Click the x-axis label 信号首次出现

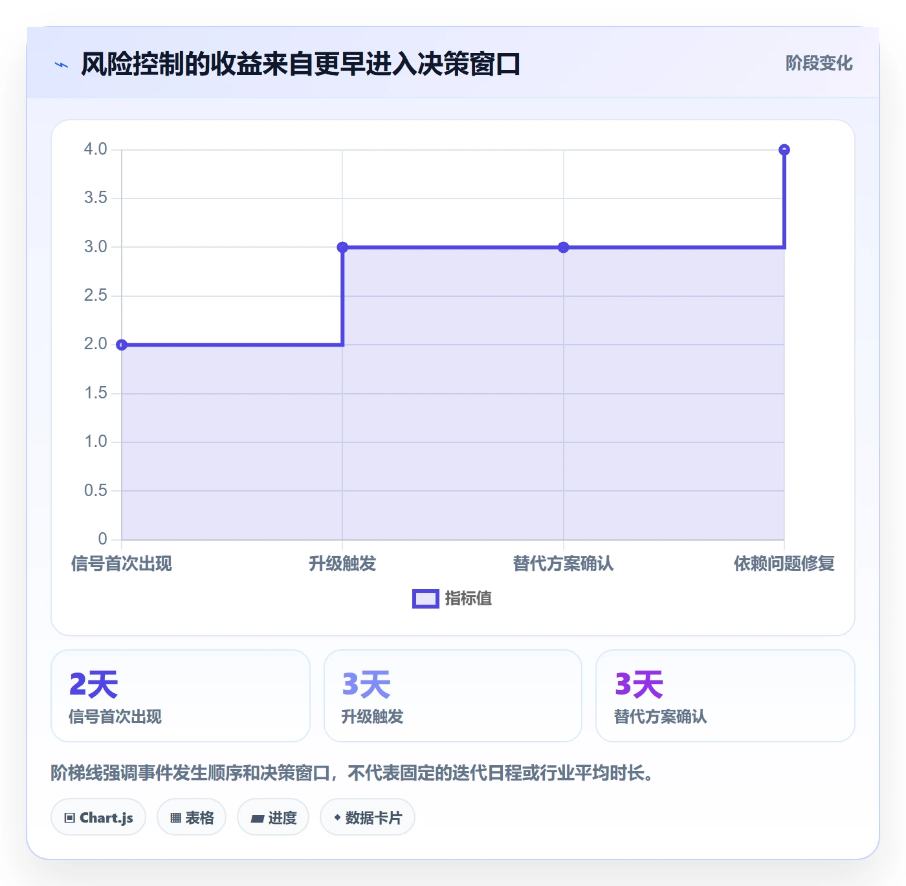[x=122, y=564]
